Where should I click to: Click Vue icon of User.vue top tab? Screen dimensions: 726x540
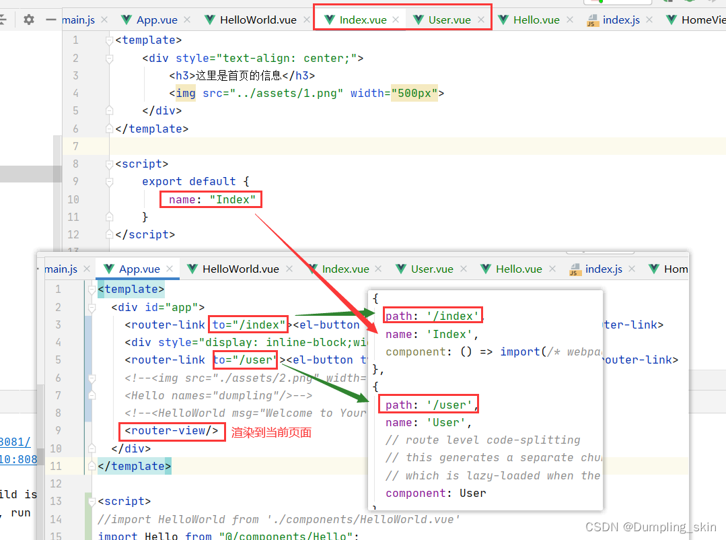point(418,20)
